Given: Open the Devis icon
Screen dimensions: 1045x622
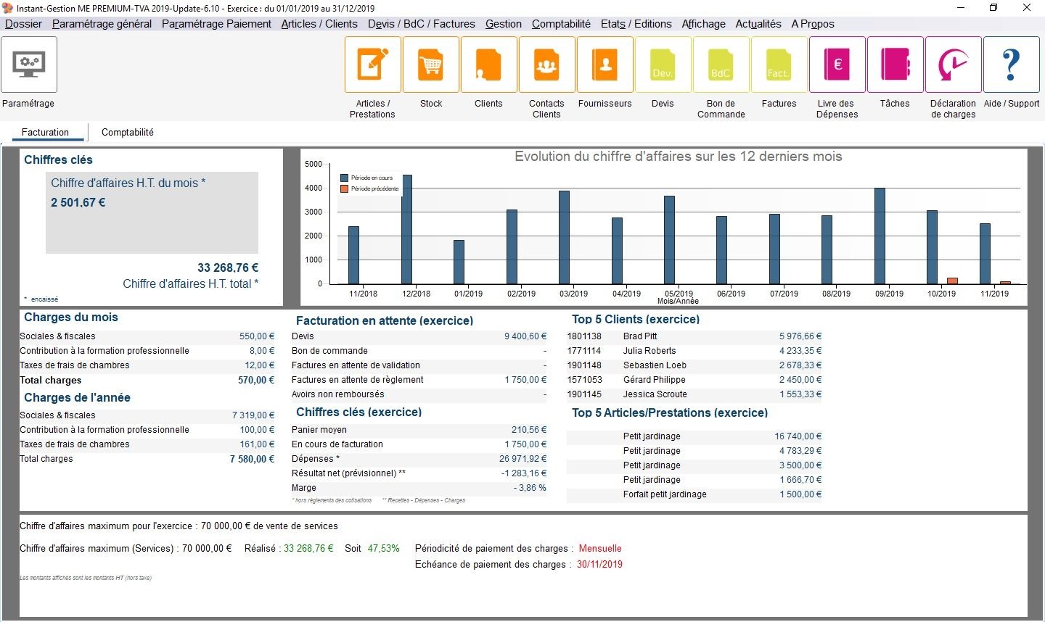Looking at the screenshot, I should pos(663,65).
